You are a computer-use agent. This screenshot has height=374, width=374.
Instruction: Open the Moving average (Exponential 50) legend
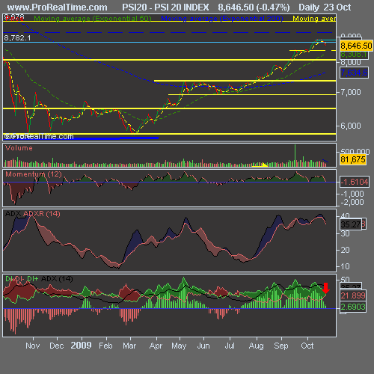click(x=93, y=19)
